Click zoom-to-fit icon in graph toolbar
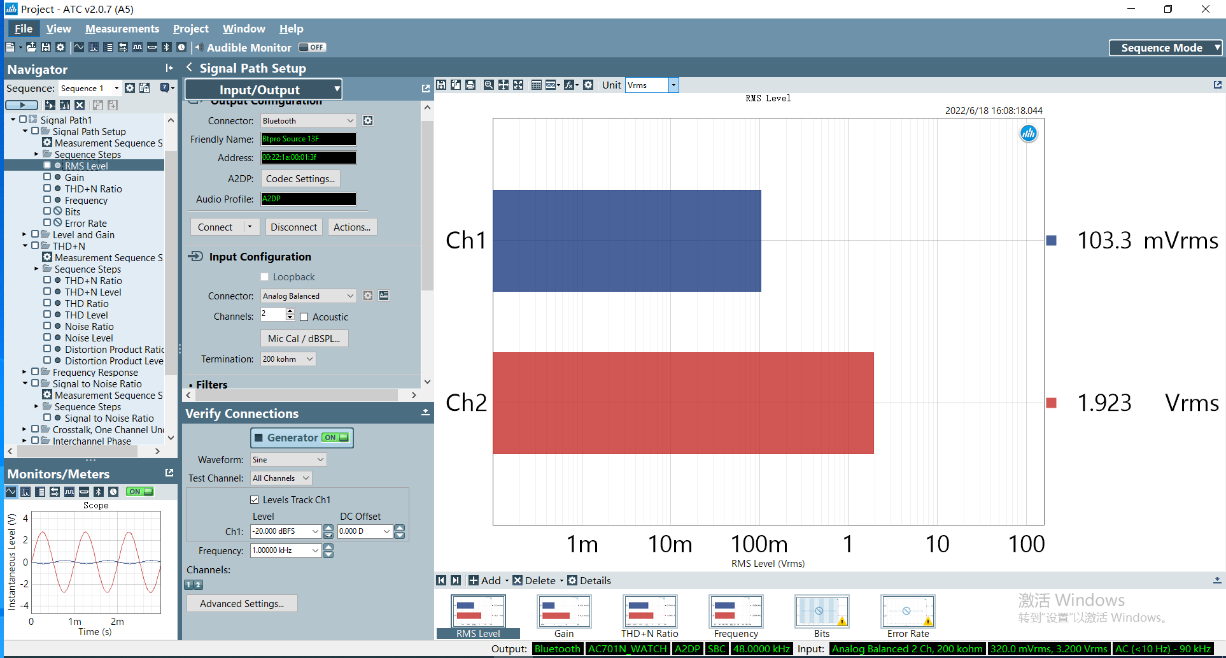1226x658 pixels. 518,85
